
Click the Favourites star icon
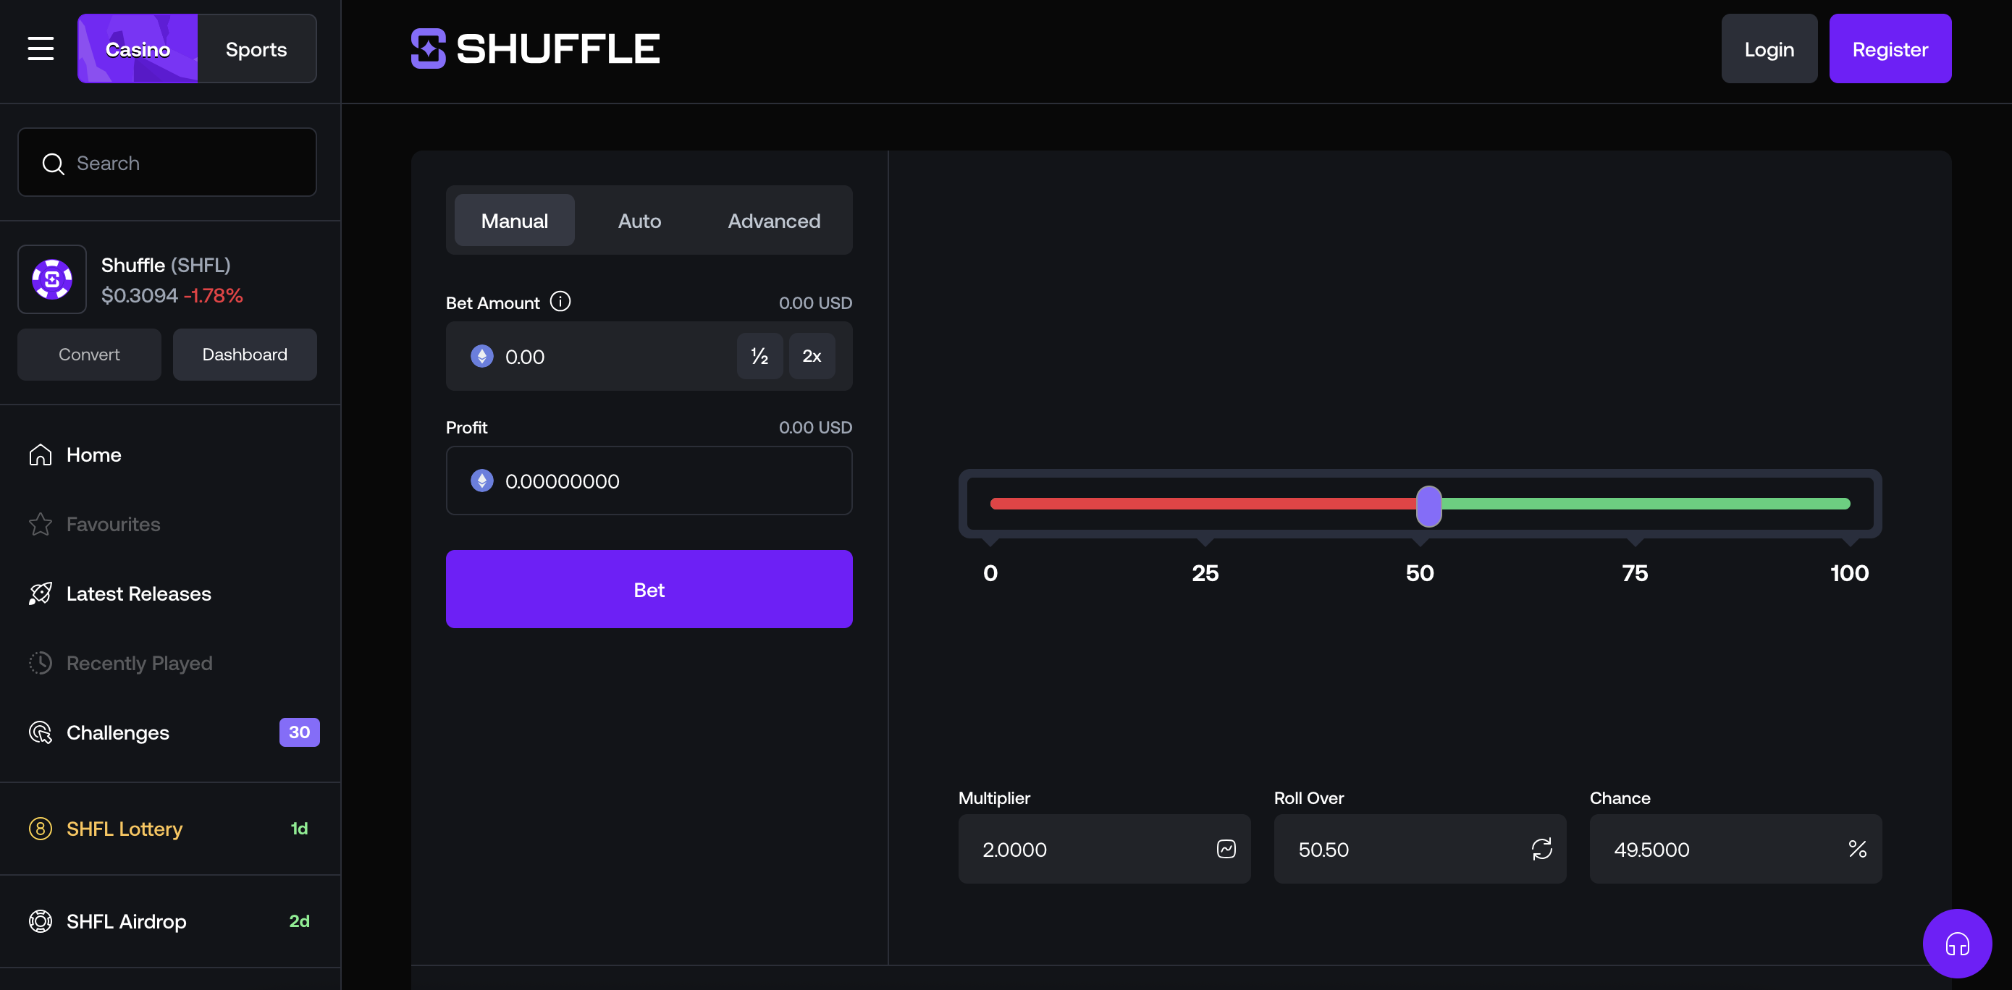(41, 524)
